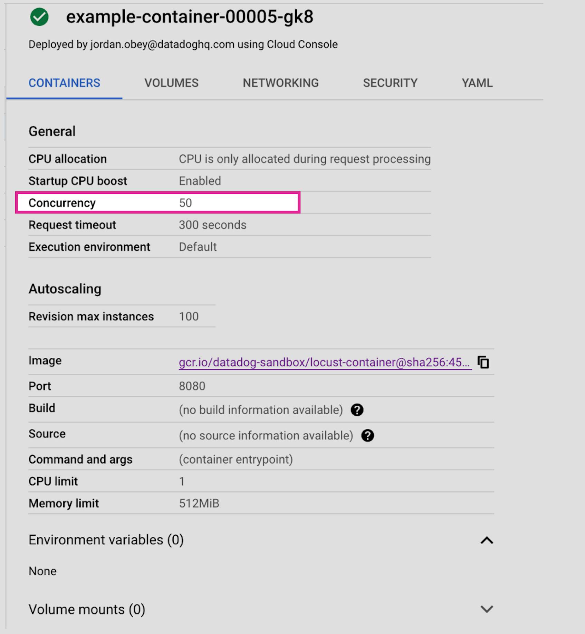Click the Startup CPU boost Enabled value

pos(200,180)
